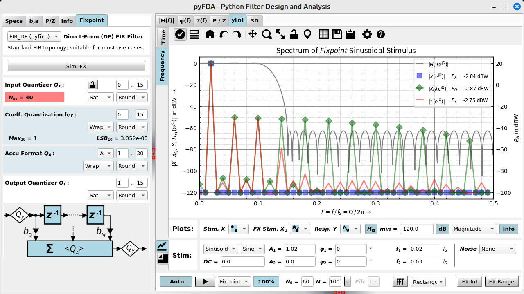Toggle the dB scale button
The width and height of the screenshot is (524, 294).
point(442,229)
